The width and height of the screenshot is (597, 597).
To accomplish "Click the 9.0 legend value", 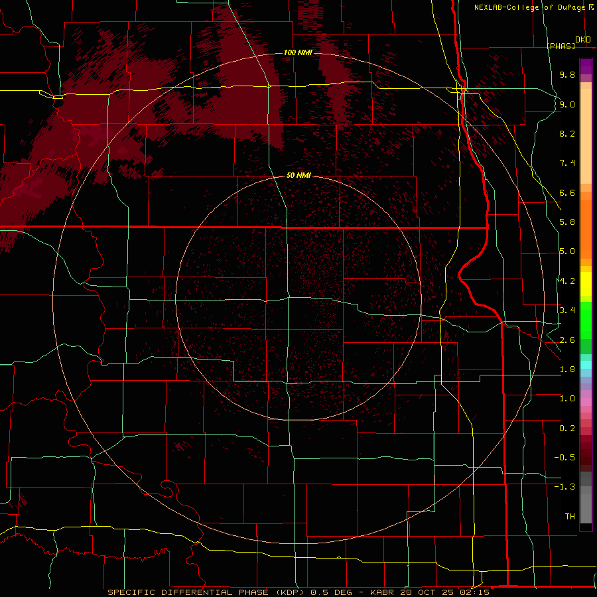I will pyautogui.click(x=567, y=104).
